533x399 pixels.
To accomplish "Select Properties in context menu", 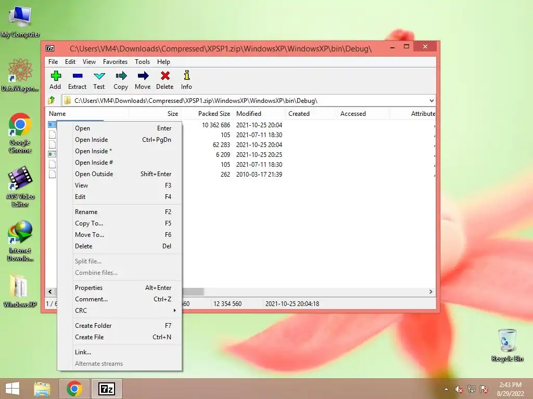I will [x=120, y=288].
